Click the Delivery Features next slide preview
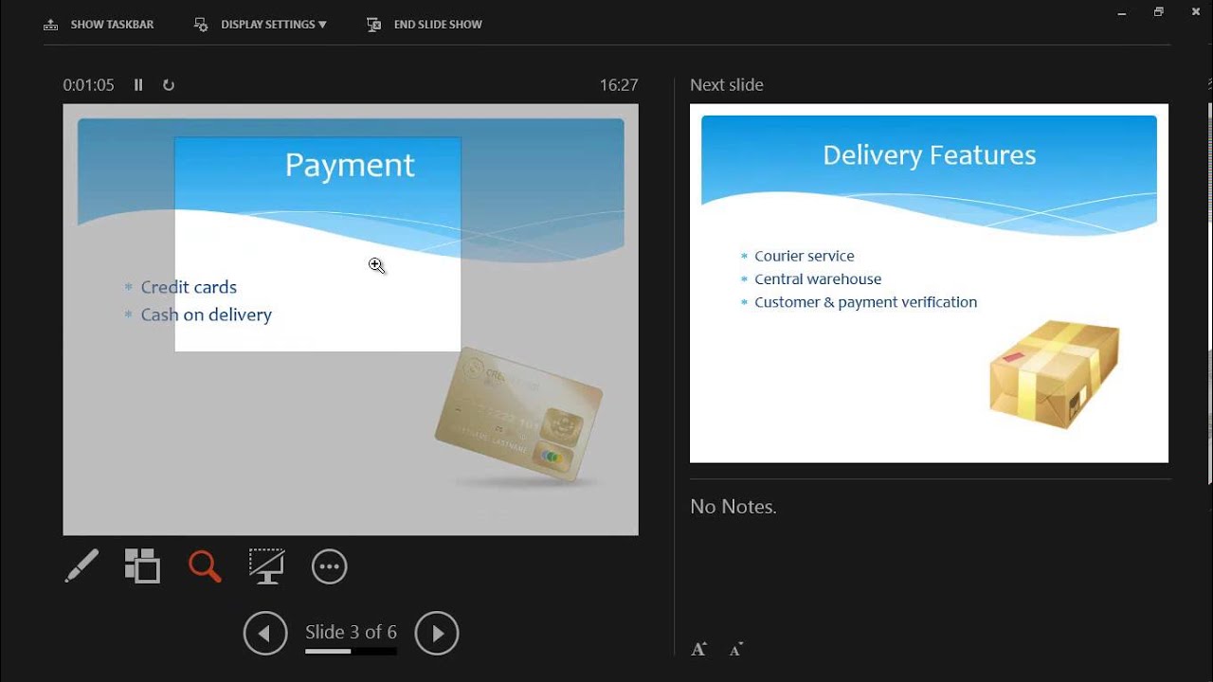This screenshot has height=682, width=1213. [x=929, y=283]
